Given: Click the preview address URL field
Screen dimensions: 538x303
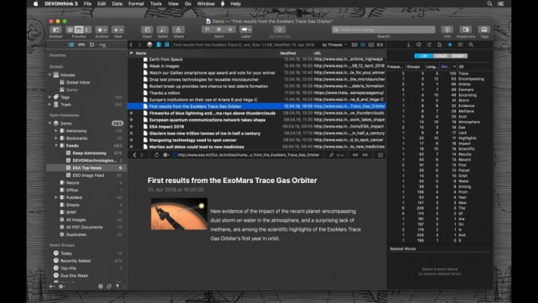Looking at the screenshot, I should pyautogui.click(x=248, y=155).
